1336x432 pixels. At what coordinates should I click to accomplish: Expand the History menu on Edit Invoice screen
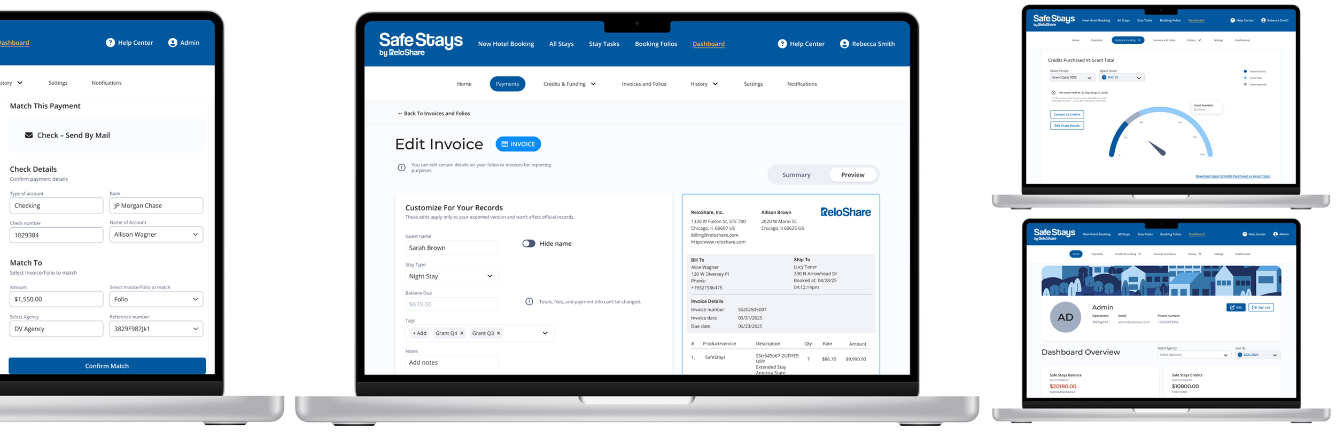(x=704, y=84)
